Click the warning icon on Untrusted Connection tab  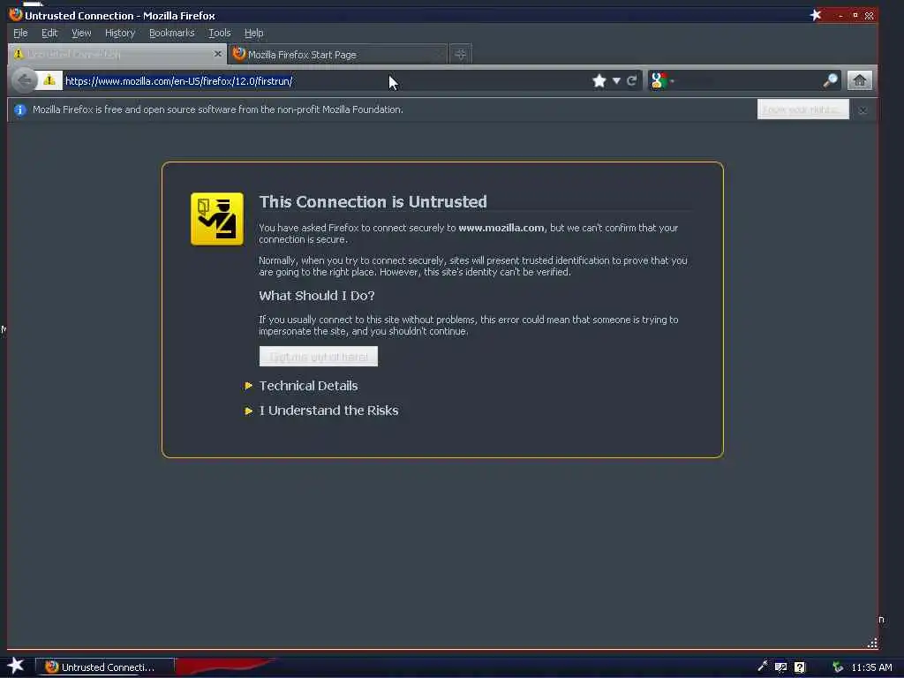pyautogui.click(x=19, y=54)
